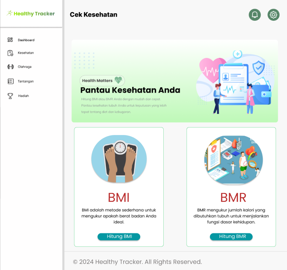Click the Hitung BMI button
287x270 pixels.
(x=119, y=236)
